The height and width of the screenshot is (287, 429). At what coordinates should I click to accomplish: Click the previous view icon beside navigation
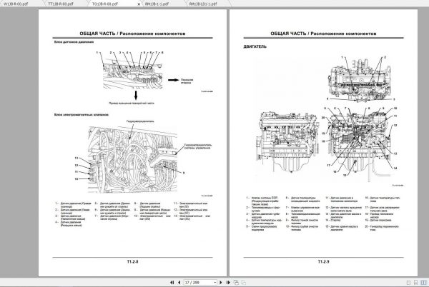236,282
